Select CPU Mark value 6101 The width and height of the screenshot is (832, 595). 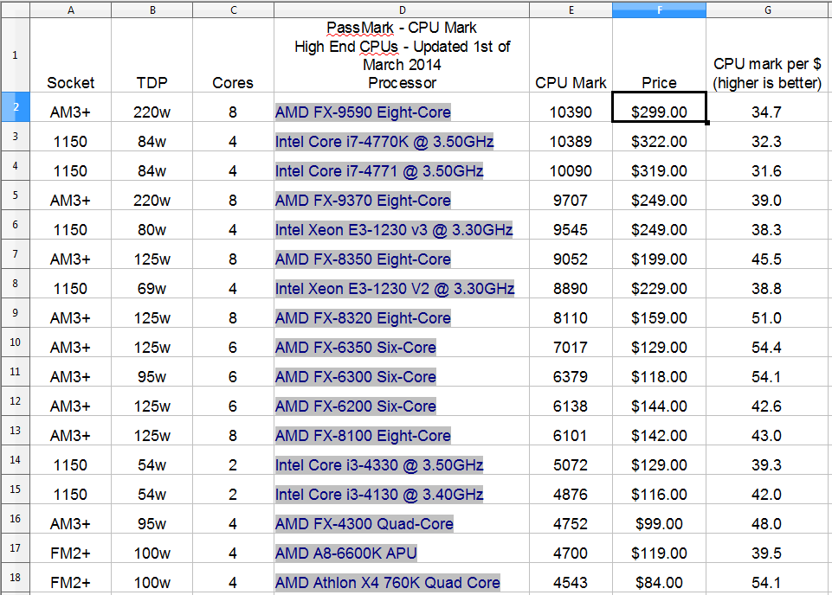(571, 431)
